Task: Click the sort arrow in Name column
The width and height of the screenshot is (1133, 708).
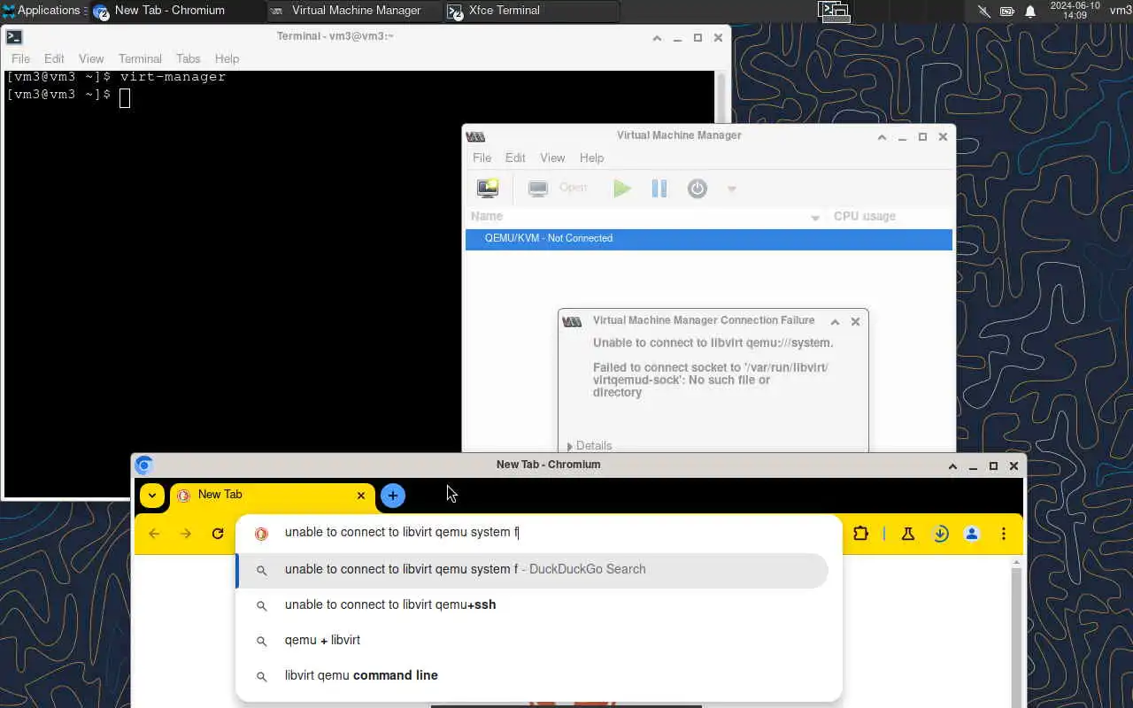Action: (x=815, y=218)
